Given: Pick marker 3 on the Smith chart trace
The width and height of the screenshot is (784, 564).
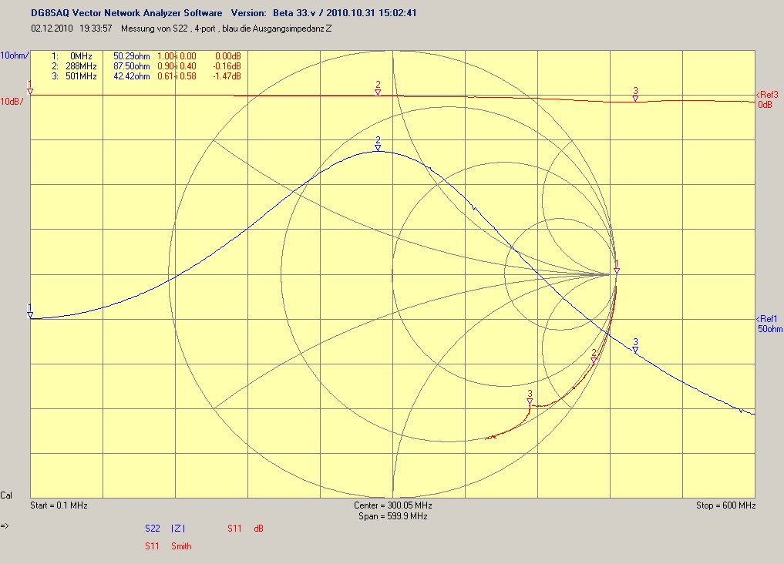Looking at the screenshot, I should (x=530, y=397).
